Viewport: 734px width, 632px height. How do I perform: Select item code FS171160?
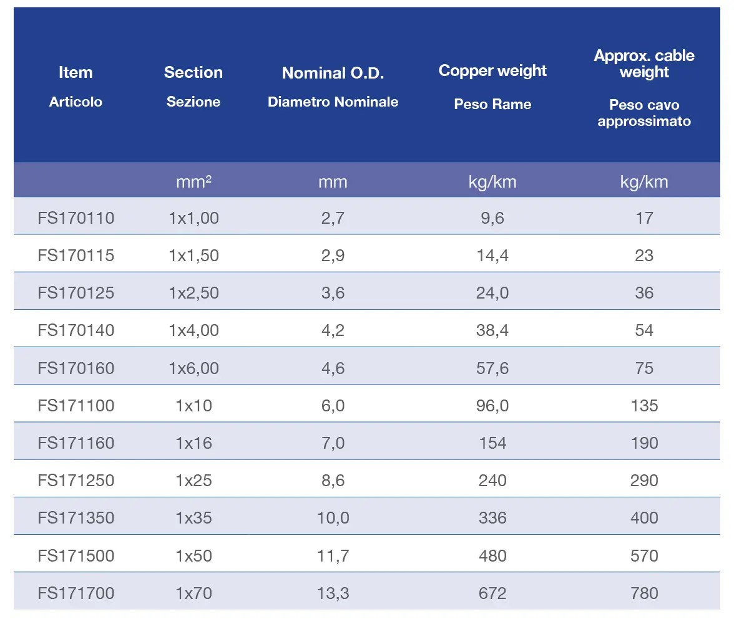click(76, 443)
